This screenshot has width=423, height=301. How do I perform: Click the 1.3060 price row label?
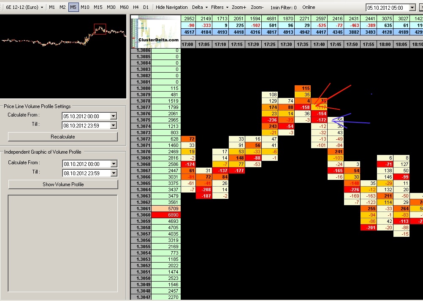141,215
